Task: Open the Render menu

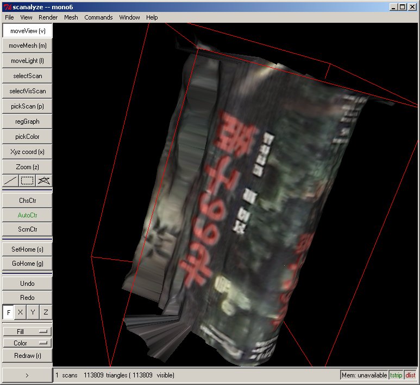Action: click(x=48, y=17)
